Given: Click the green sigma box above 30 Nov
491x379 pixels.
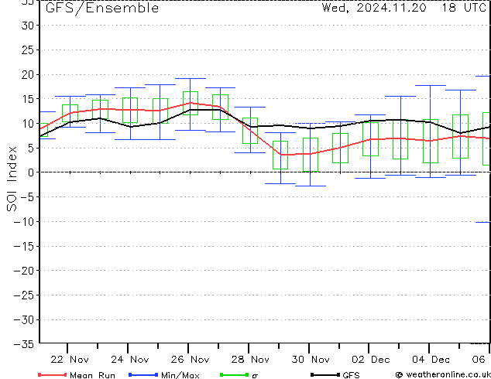Looking at the screenshot, I should 311,155.
